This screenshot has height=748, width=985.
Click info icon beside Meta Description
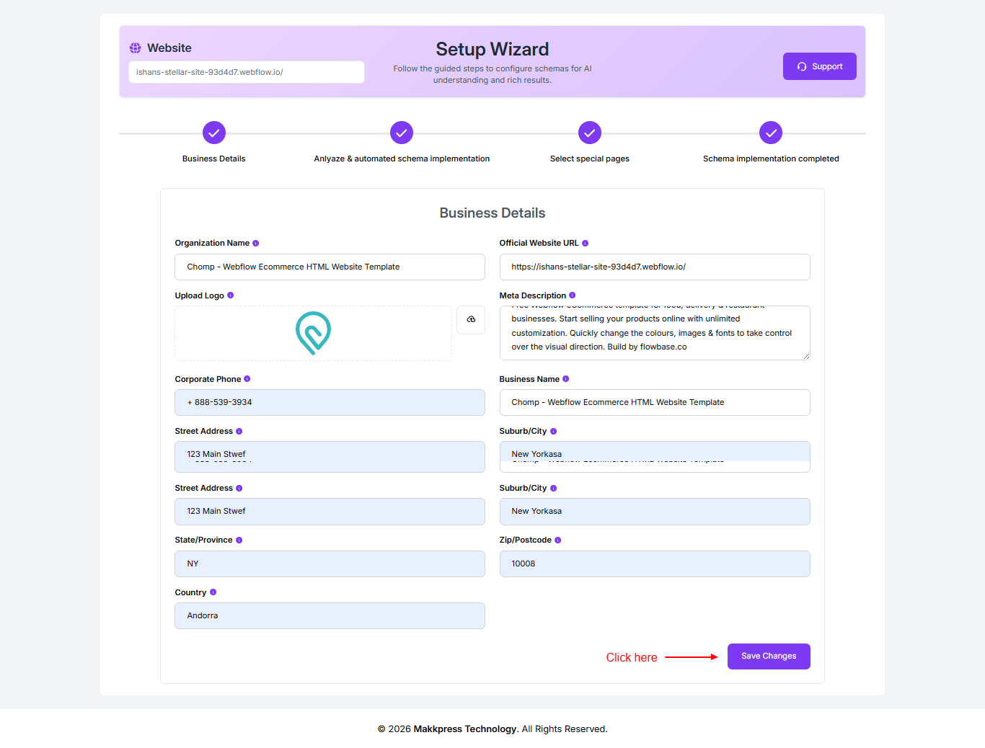[573, 295]
